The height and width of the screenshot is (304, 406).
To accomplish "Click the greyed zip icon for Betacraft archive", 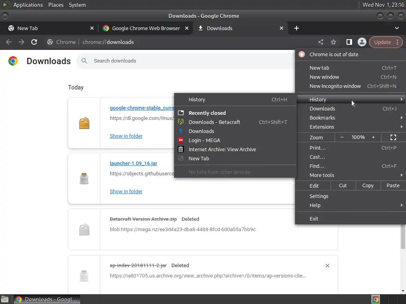I will pyautogui.click(x=84, y=230).
